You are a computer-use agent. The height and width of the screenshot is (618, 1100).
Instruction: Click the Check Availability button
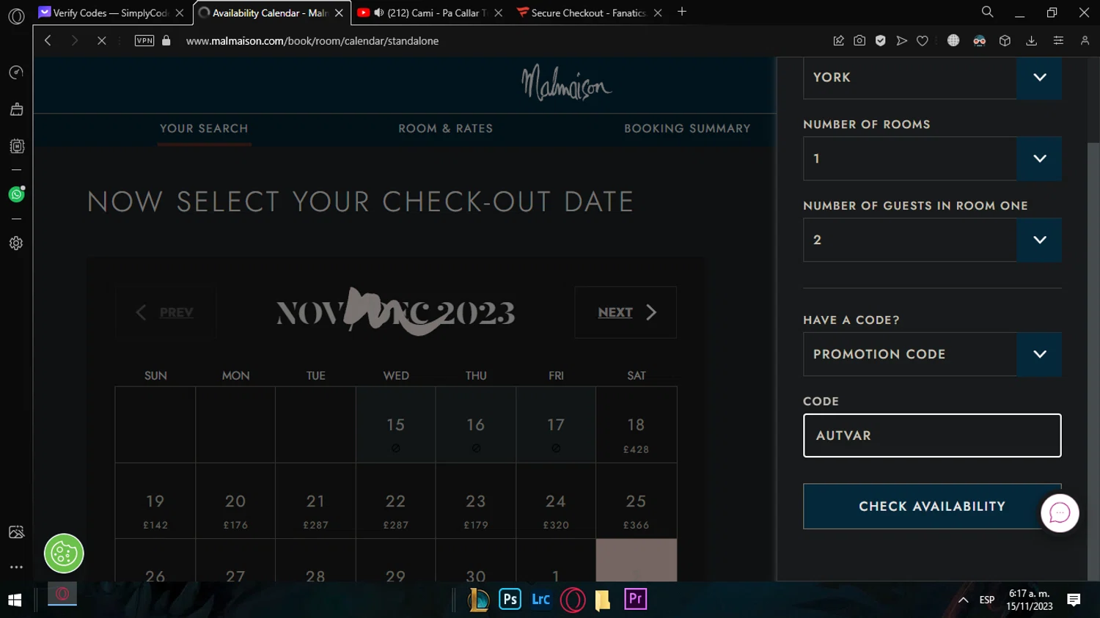[932, 507]
